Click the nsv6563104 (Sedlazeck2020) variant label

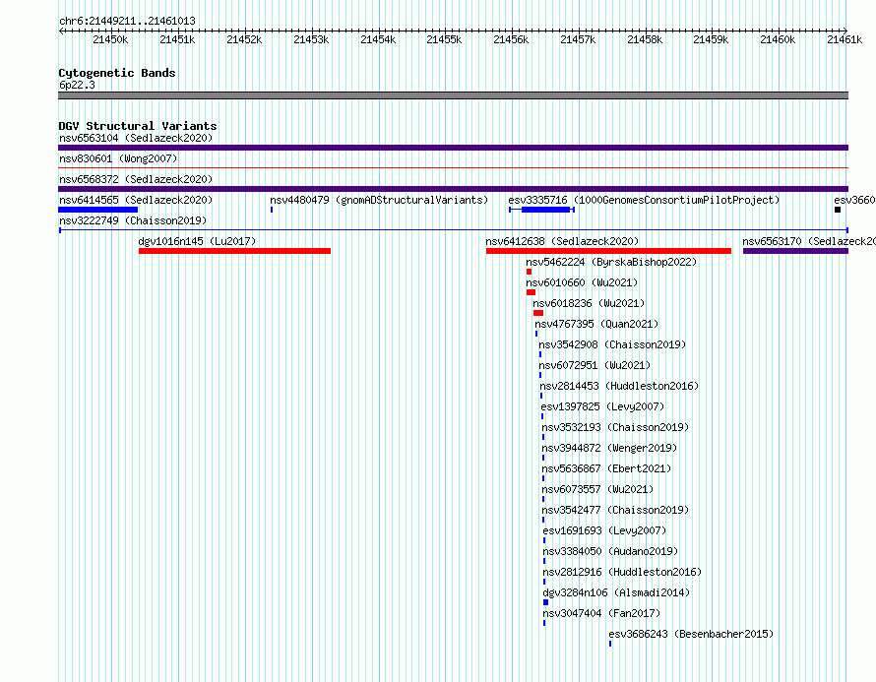point(136,138)
